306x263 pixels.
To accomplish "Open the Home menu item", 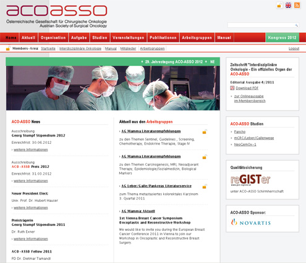I will pyautogui.click(x=11, y=38).
